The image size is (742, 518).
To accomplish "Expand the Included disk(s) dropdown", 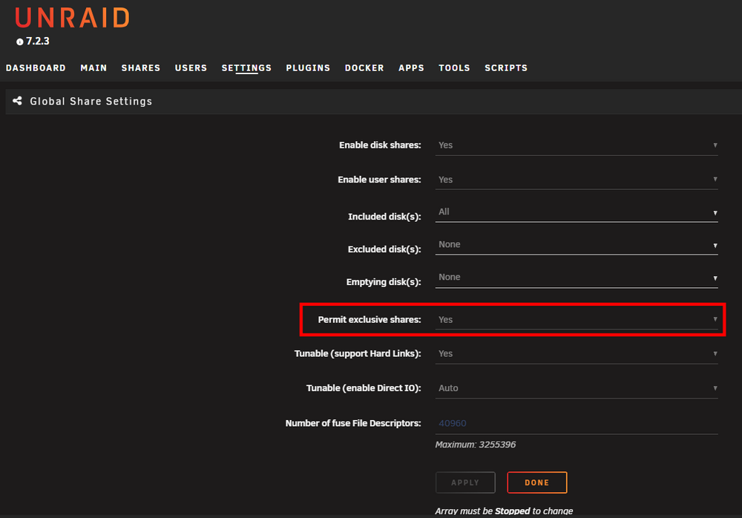I will (x=577, y=212).
